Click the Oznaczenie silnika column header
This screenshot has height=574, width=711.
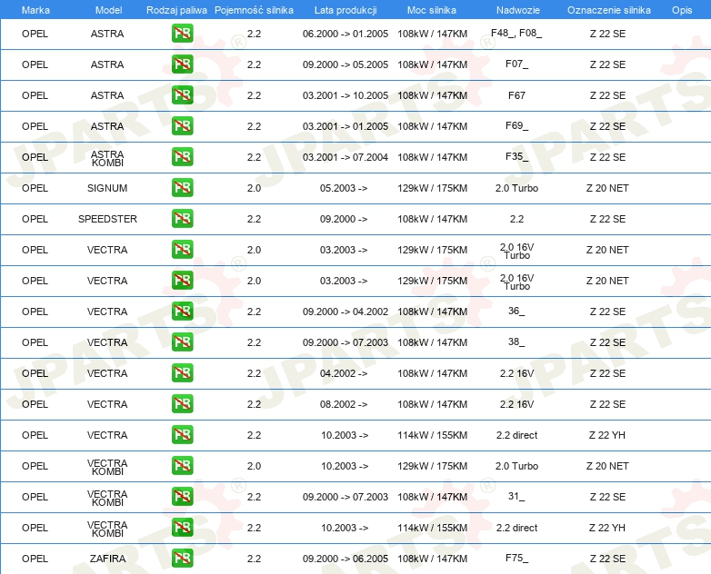click(609, 10)
